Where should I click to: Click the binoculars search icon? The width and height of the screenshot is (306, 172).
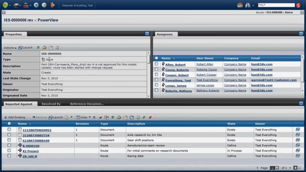pos(248,5)
